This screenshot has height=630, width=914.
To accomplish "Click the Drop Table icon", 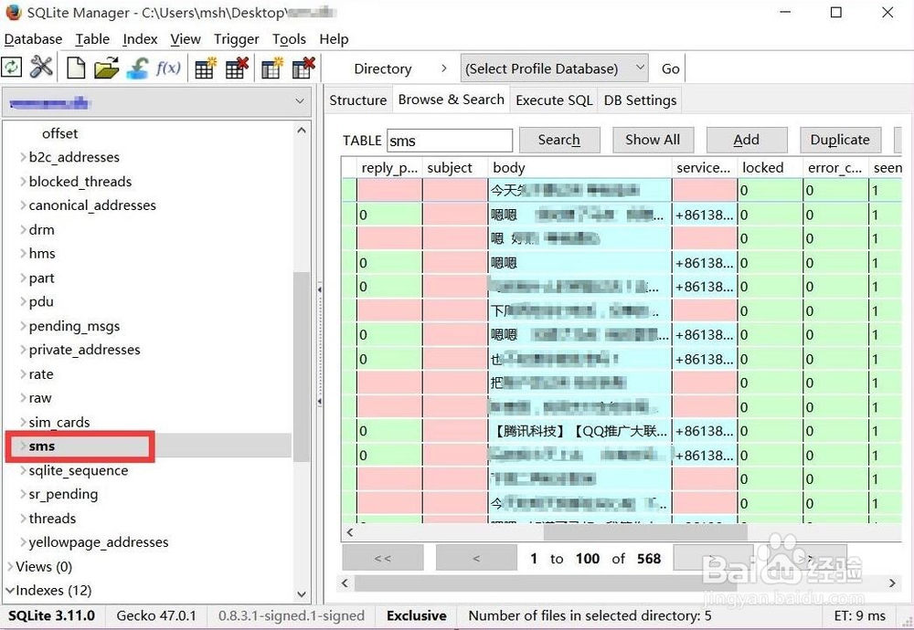I will pos(237,68).
